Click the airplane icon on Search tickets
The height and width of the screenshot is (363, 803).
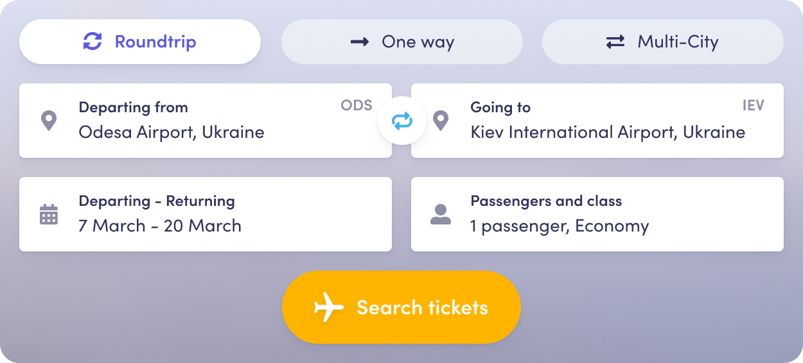click(x=329, y=307)
